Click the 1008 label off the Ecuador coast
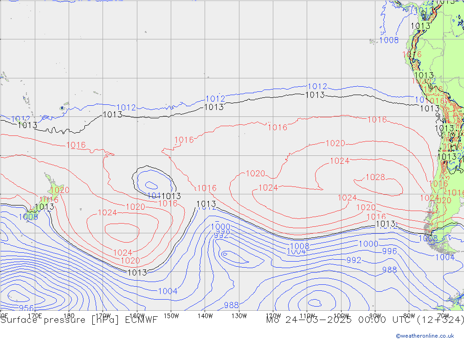The width and height of the screenshot is (464, 340). (x=389, y=40)
